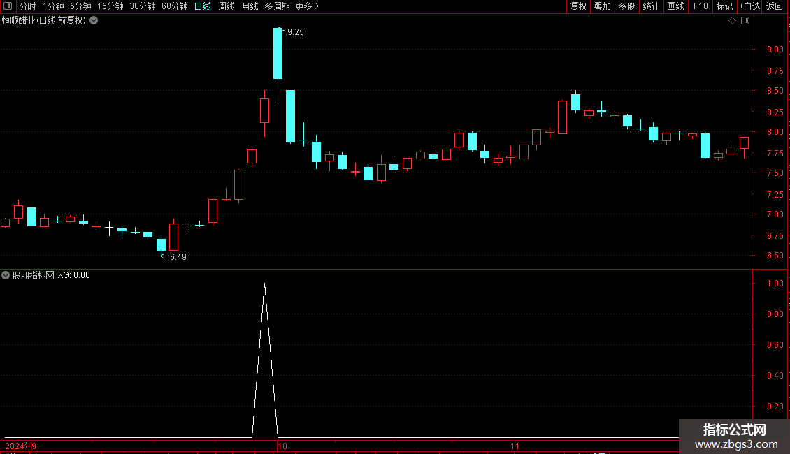Open the 复权 adjustment menu
This screenshot has width=790, height=454.
click(x=578, y=6)
